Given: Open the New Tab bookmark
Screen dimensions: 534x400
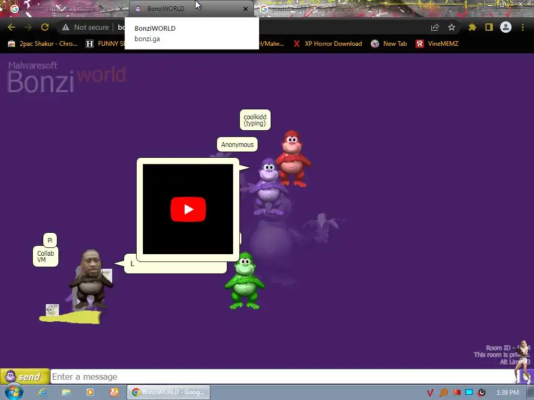Looking at the screenshot, I should [x=389, y=44].
